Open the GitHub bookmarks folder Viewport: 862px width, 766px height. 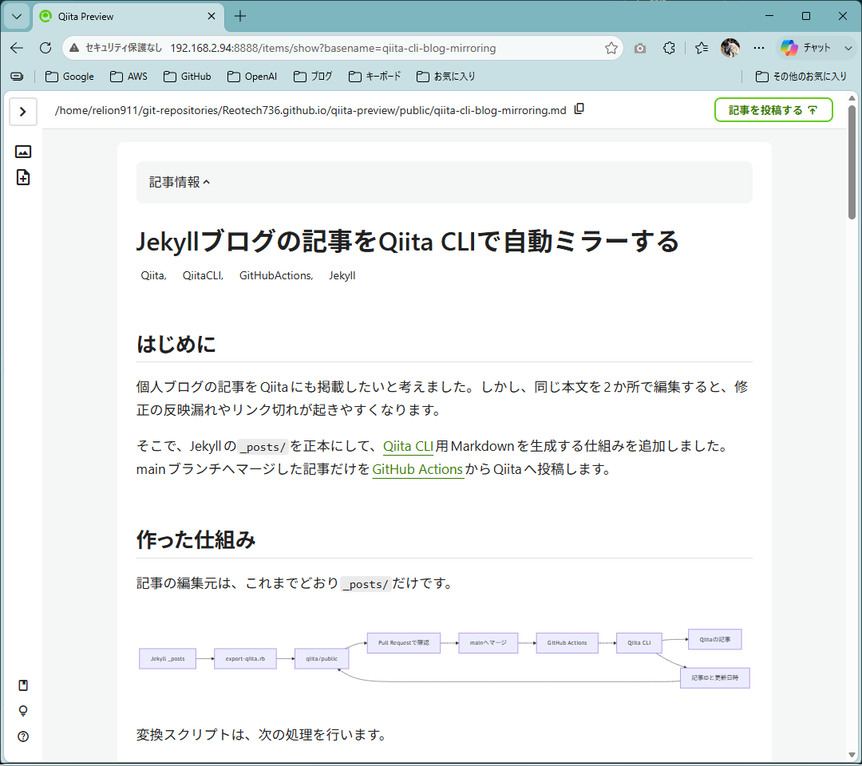tap(188, 77)
